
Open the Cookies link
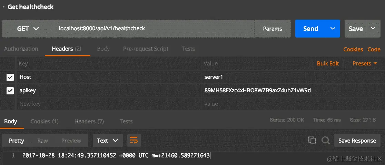tap(353, 49)
